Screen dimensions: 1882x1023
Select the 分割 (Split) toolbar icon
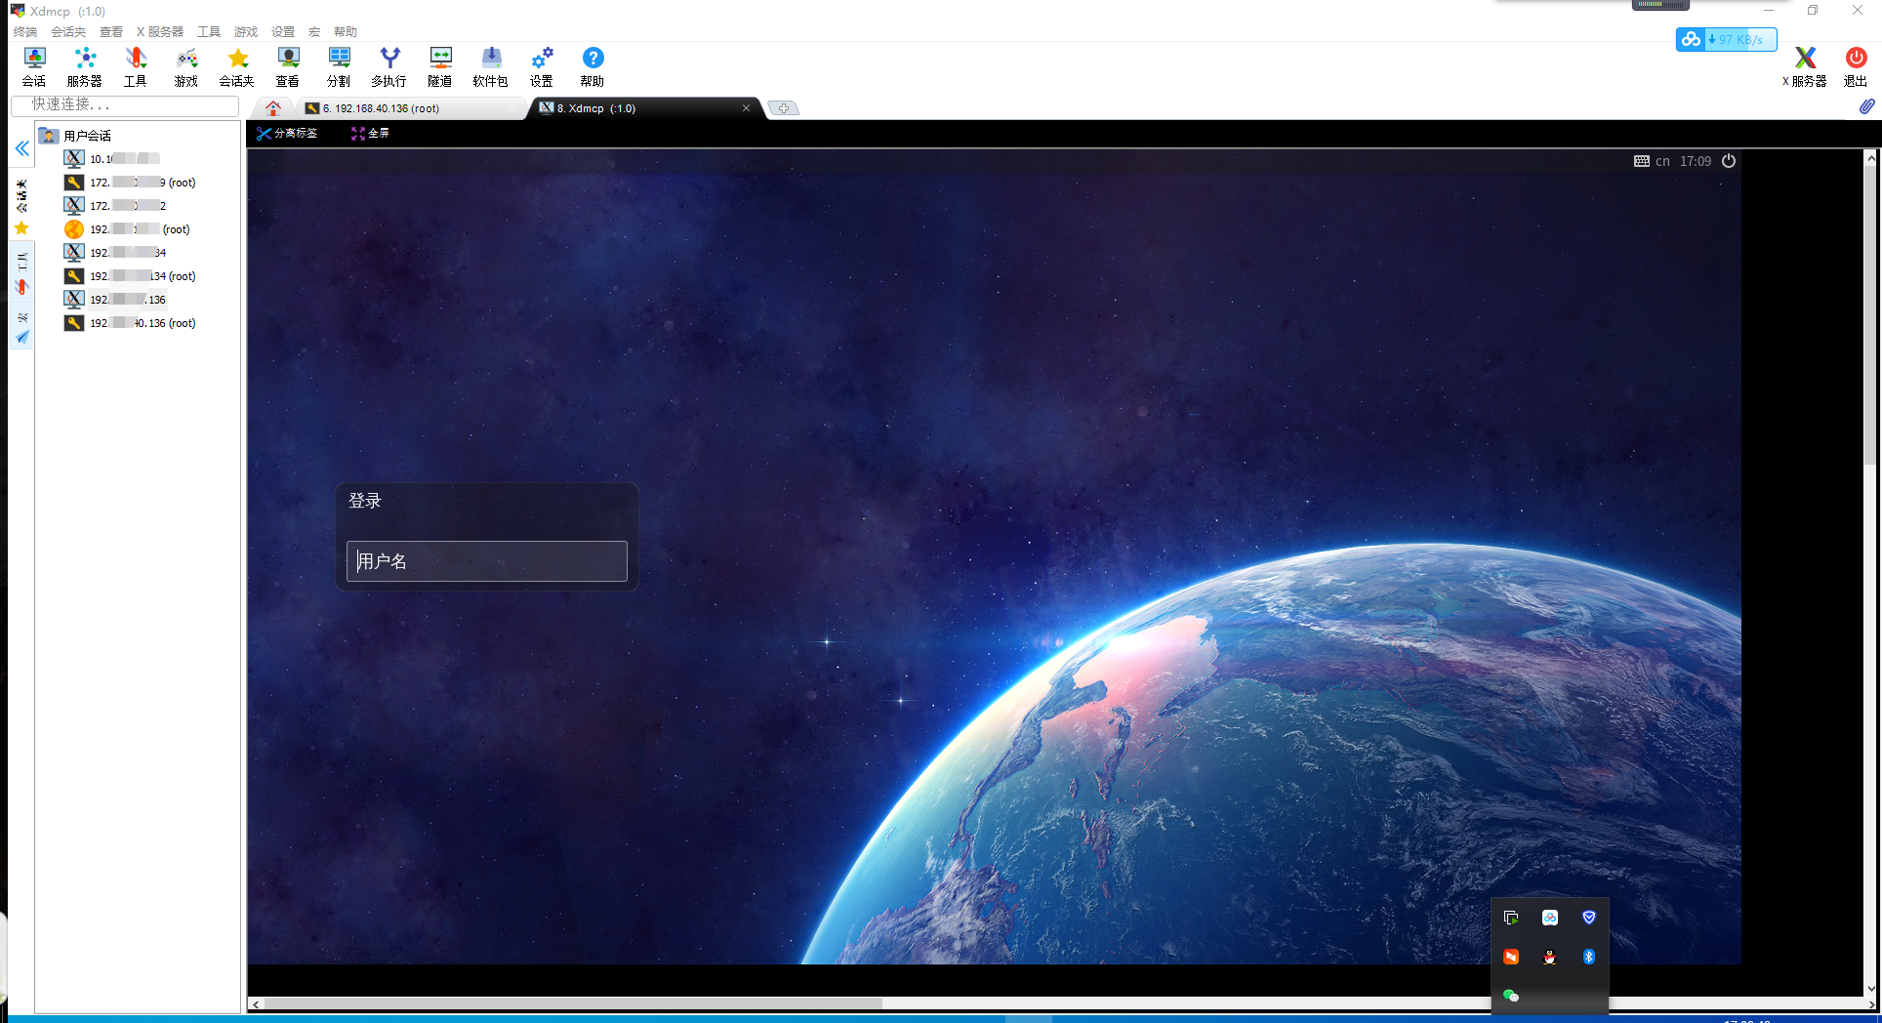pos(339,67)
